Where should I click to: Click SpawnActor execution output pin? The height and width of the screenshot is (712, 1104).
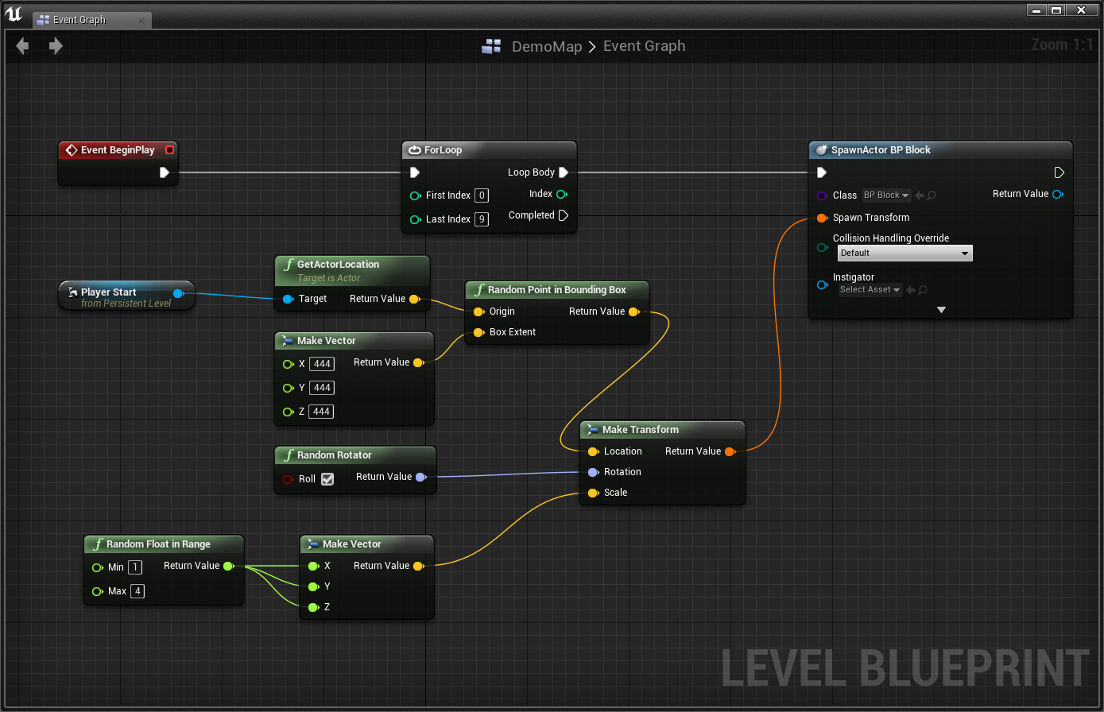[1059, 172]
